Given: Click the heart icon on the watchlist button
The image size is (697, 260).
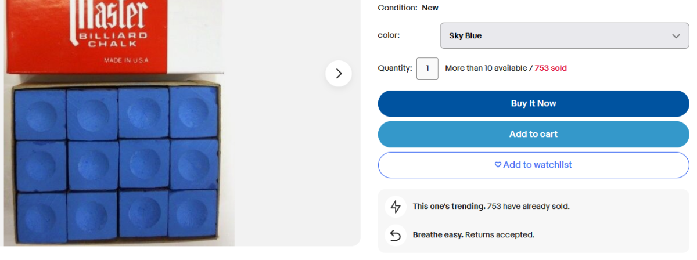Looking at the screenshot, I should tap(498, 165).
